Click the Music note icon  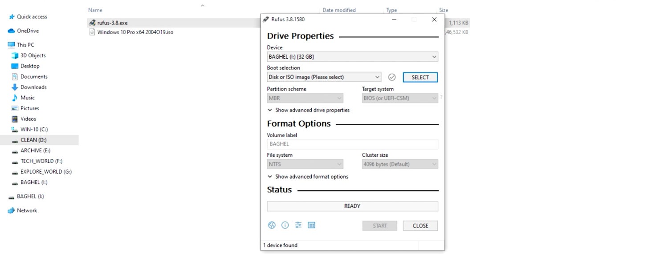coord(15,98)
